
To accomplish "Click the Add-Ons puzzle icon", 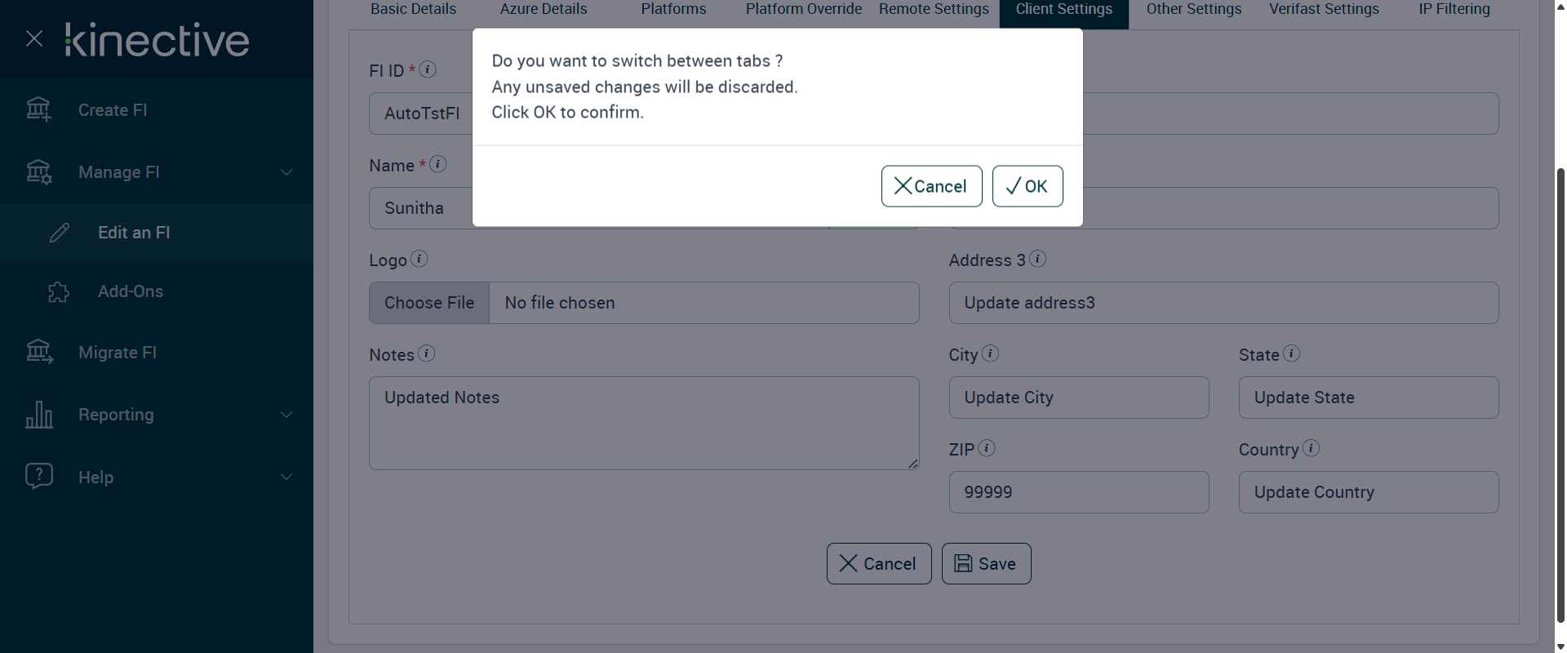I will [59, 291].
